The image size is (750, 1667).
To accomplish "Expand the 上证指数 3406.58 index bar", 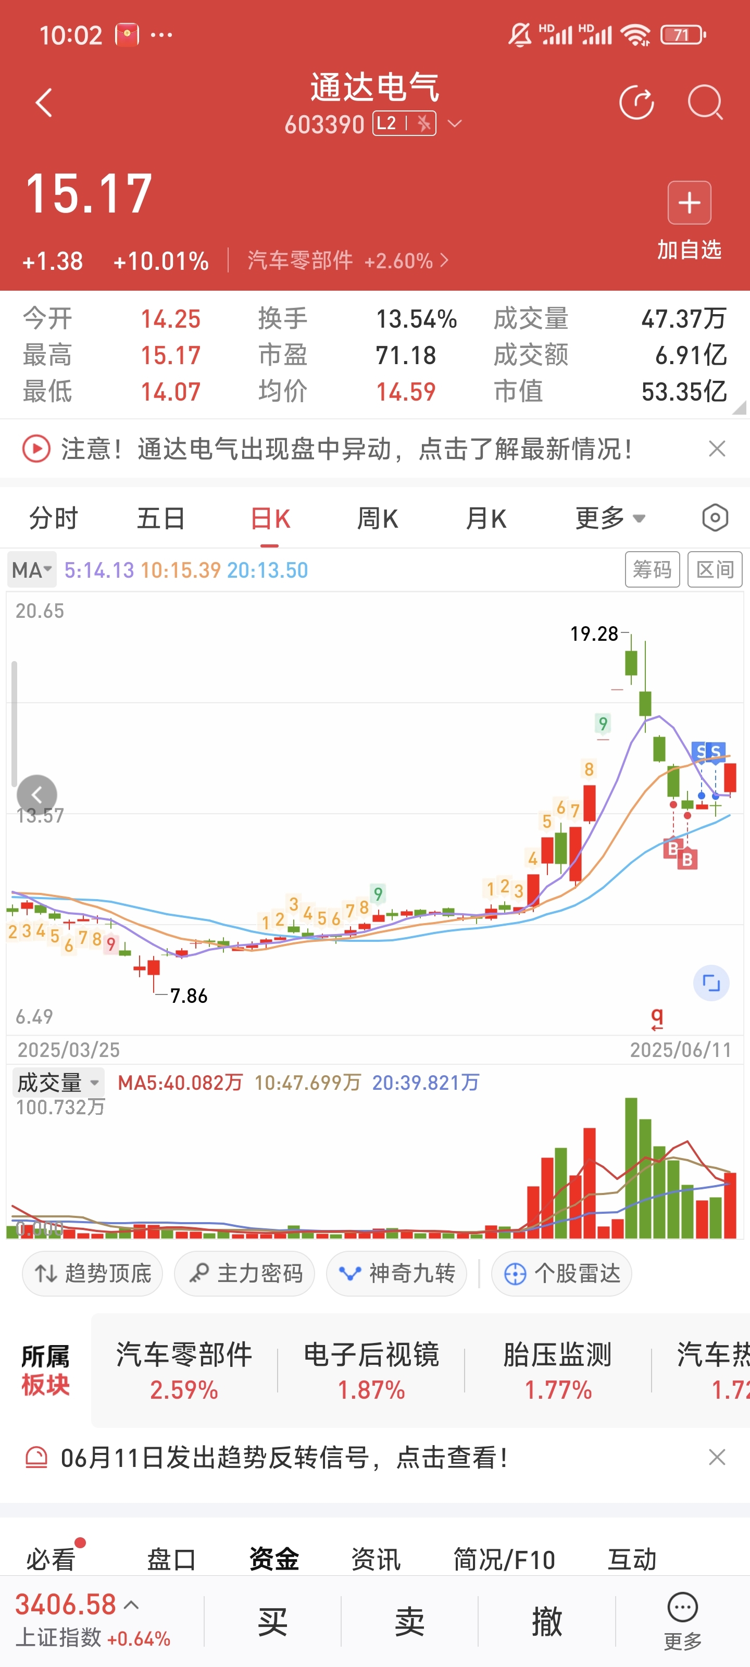I will pos(93,1621).
